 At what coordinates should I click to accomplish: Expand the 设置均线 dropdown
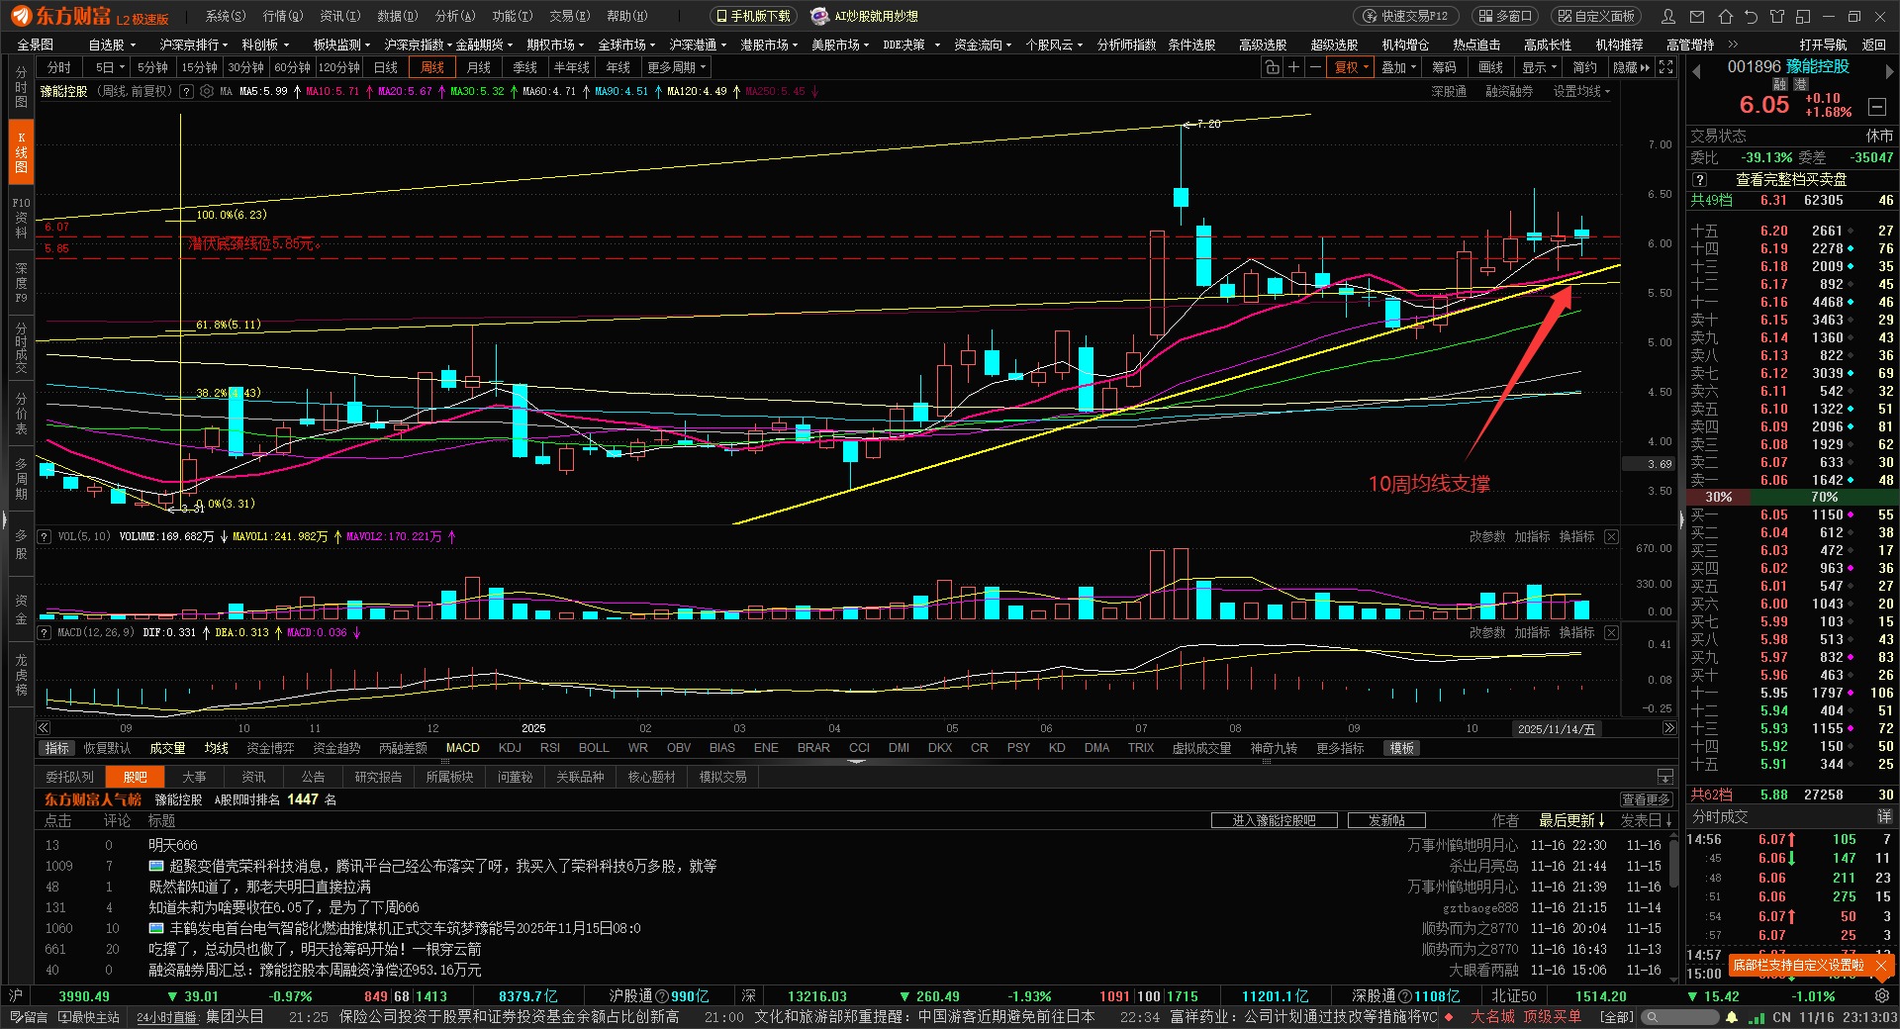pyautogui.click(x=1580, y=91)
